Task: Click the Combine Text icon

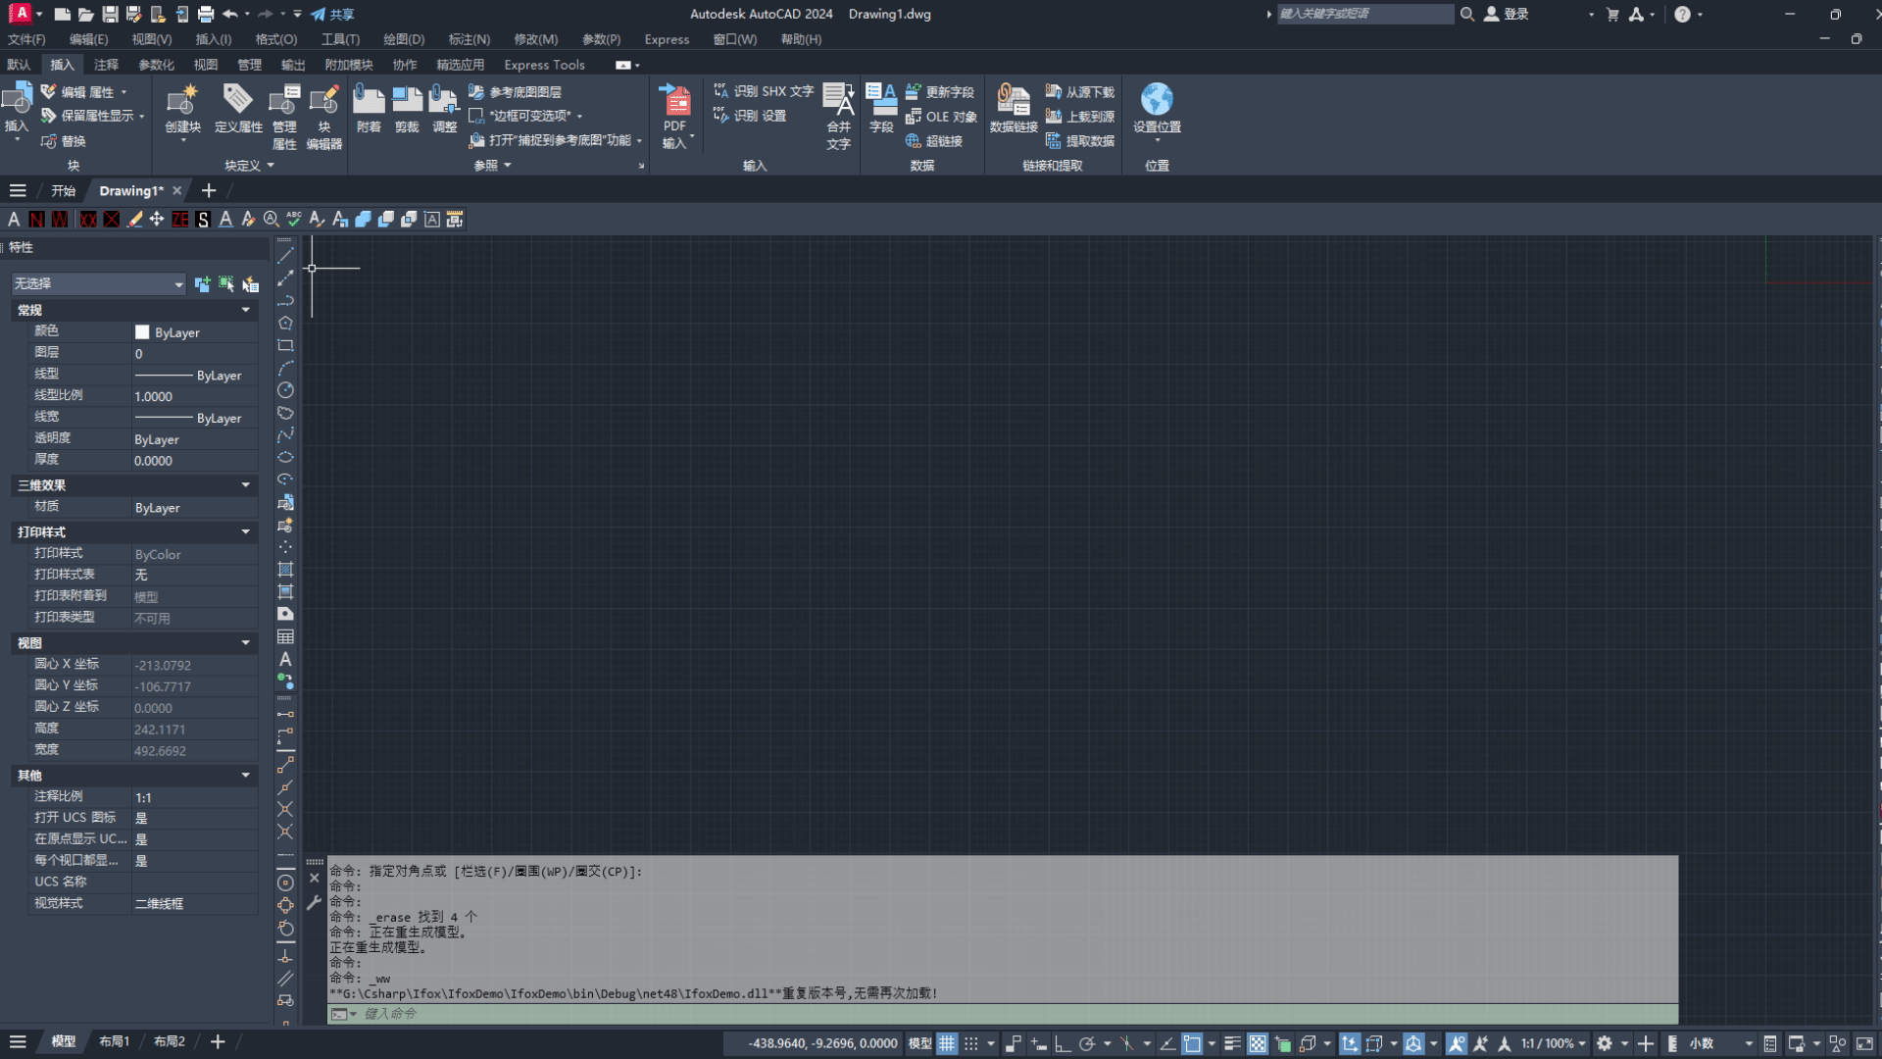Action: tap(838, 100)
